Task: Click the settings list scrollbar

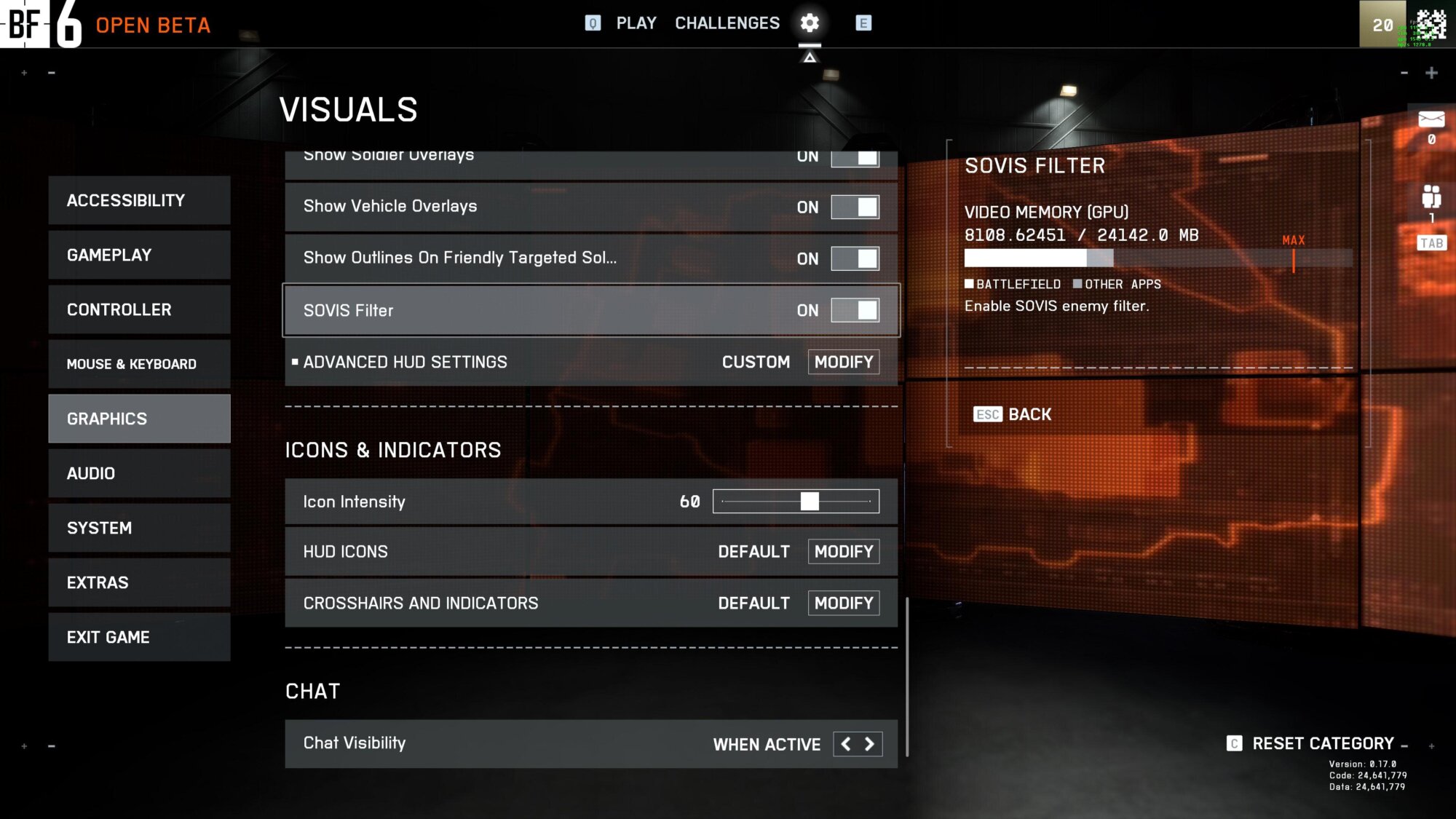Action: pyautogui.click(x=906, y=676)
